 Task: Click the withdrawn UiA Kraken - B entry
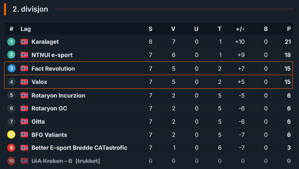click(65, 161)
